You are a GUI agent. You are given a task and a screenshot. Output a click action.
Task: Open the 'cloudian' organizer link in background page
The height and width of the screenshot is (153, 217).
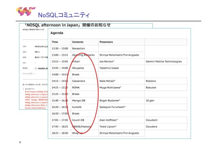43,68
